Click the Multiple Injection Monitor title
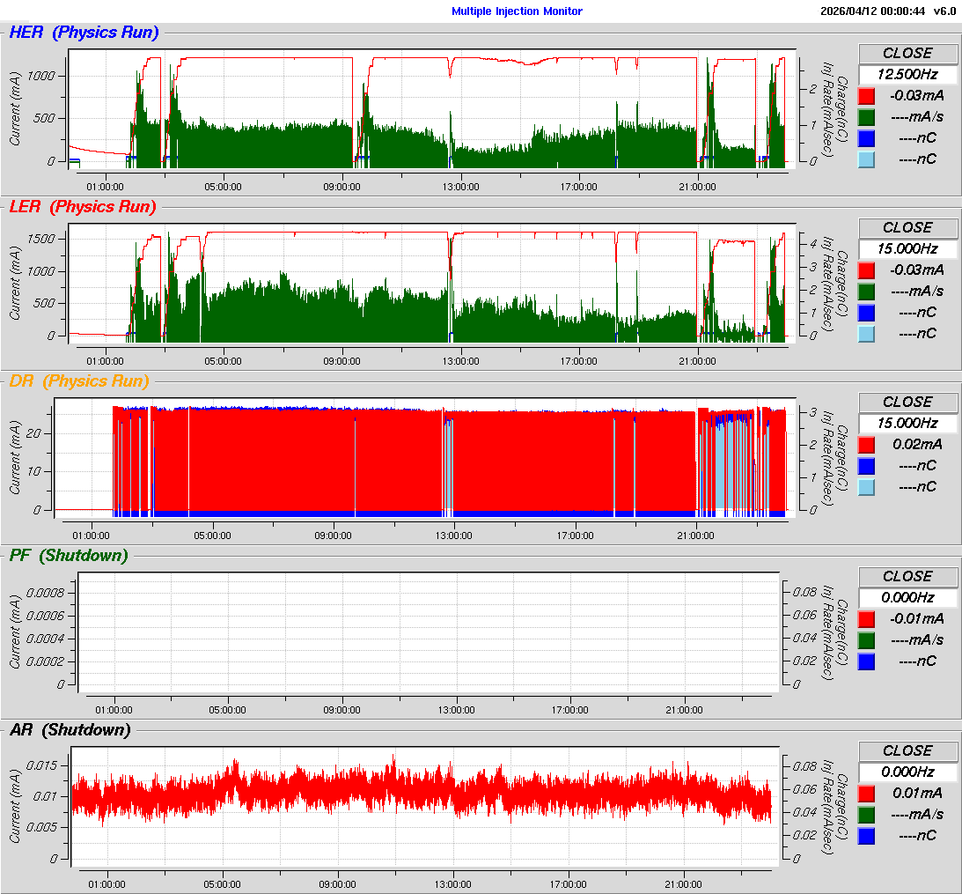962x894 pixels. coord(517,11)
